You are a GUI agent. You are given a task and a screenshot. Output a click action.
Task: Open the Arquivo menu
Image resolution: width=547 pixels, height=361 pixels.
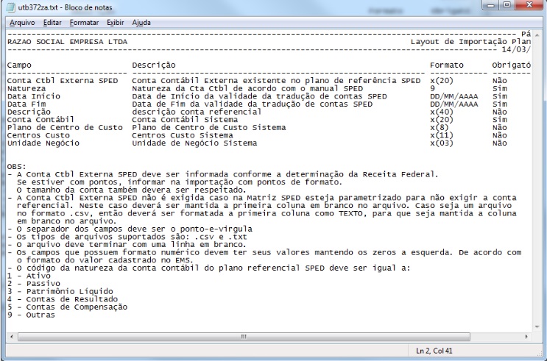click(22, 23)
